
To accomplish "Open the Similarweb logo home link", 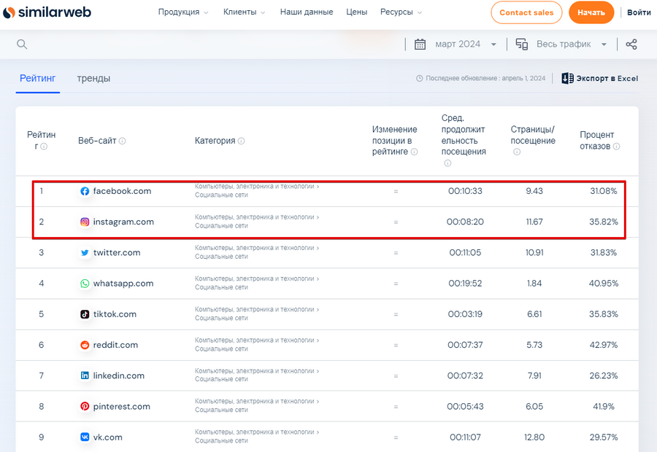I will [47, 12].
